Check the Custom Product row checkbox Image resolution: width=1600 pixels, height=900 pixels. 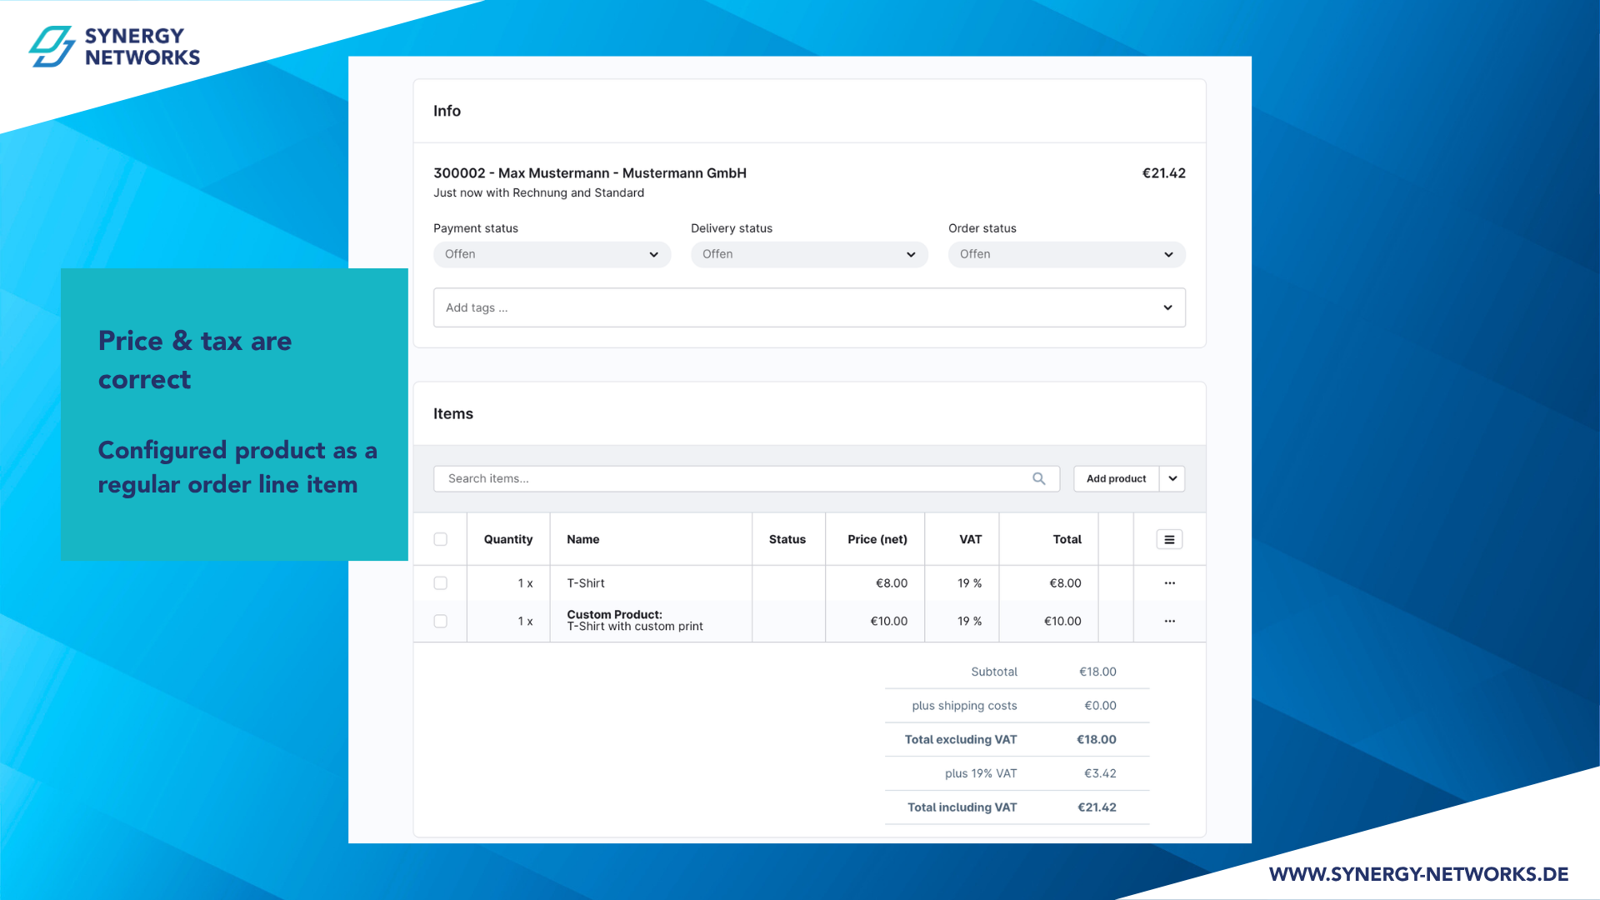pos(441,621)
